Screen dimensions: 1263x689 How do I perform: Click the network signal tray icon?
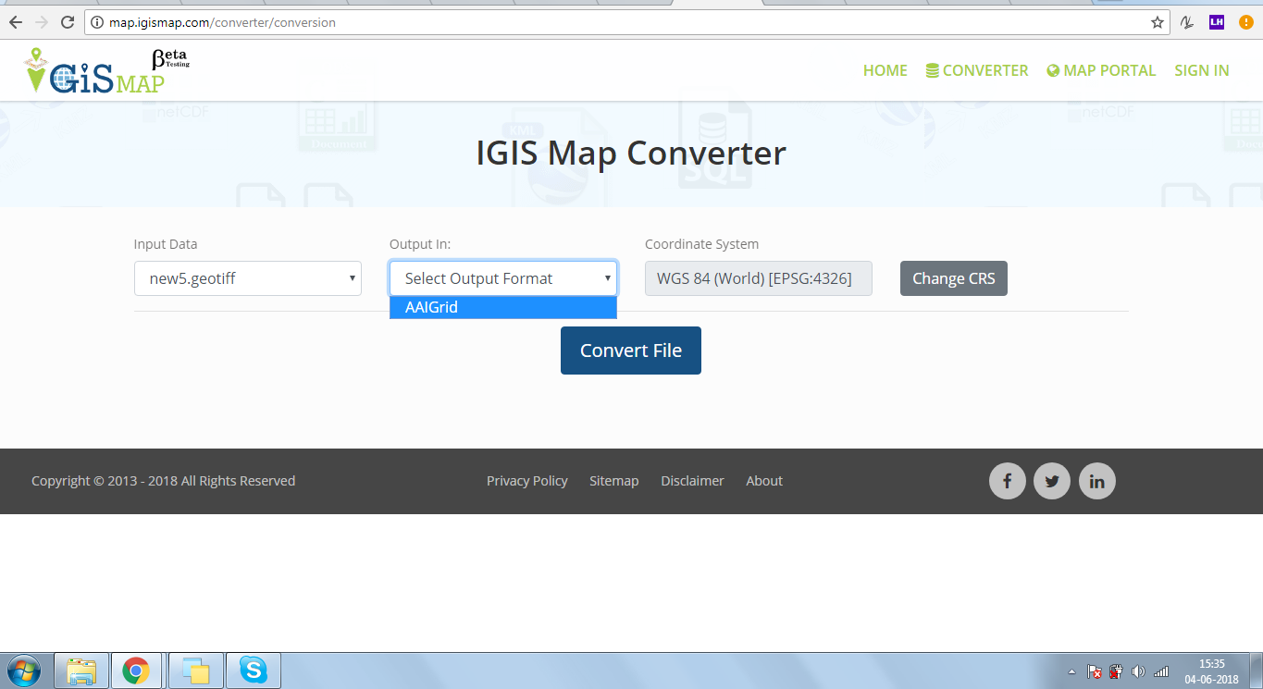1161,671
